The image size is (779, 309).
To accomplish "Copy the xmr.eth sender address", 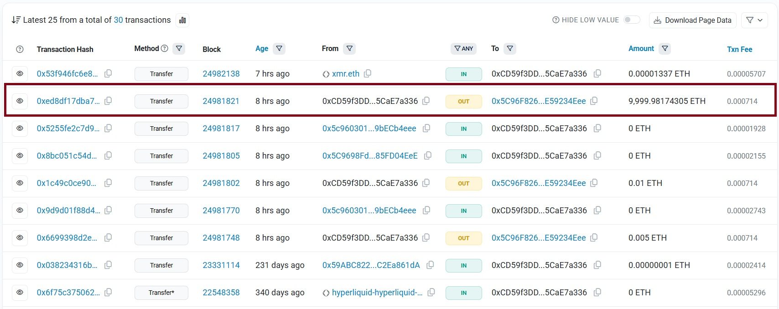I will [368, 73].
